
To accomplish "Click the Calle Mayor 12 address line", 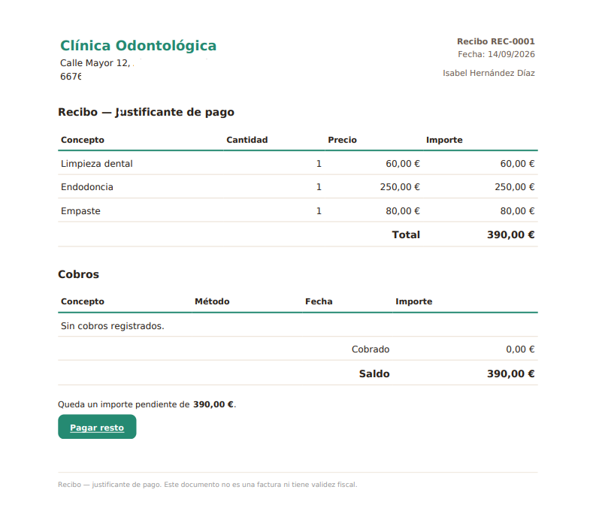I will [95, 63].
